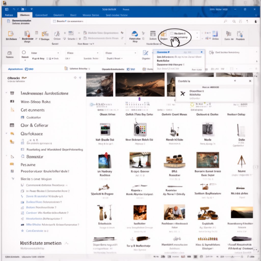Click the icon beside Wære-Stlooo Roks

tap(12, 101)
